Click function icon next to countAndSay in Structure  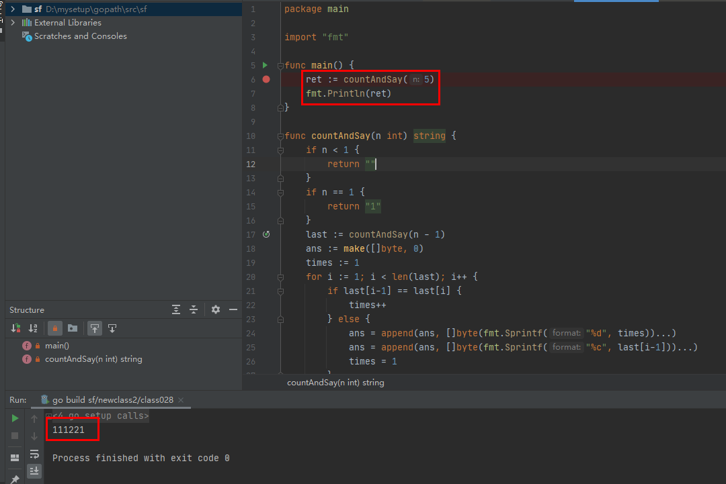click(27, 359)
